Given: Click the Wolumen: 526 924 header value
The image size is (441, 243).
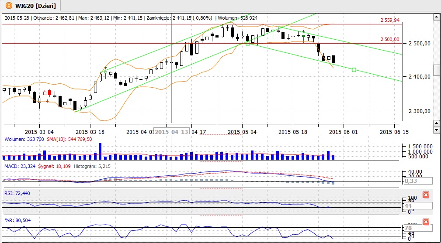Looking at the screenshot, I should pyautogui.click(x=237, y=18).
